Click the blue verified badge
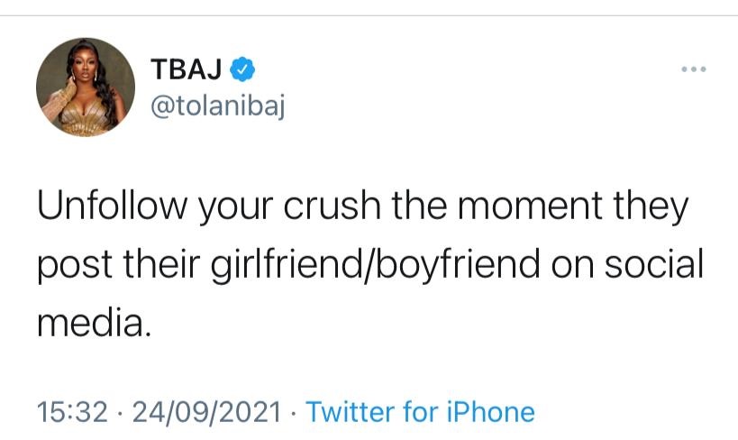 [244, 67]
